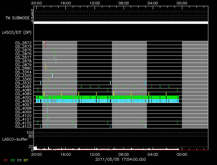
Task: Select the OS_4101 row label
Action: click(23, 119)
